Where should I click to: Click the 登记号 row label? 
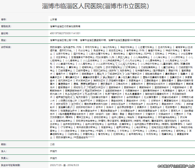(x=5, y=33)
